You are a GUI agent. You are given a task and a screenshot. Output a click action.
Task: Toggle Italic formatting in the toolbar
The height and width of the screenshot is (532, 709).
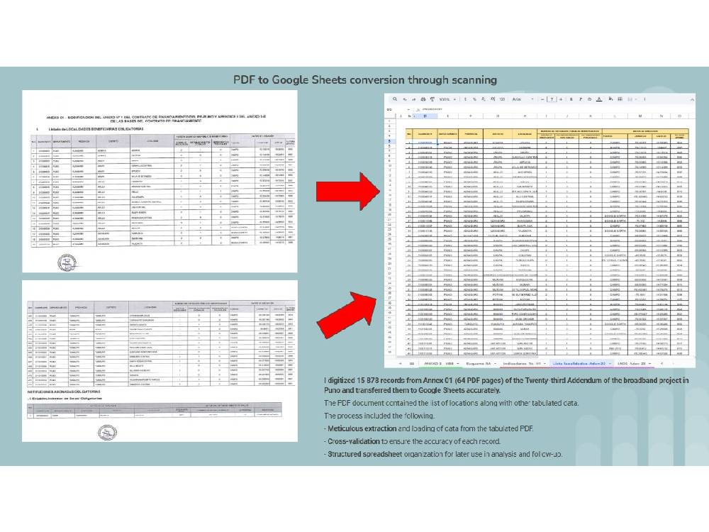coord(581,99)
